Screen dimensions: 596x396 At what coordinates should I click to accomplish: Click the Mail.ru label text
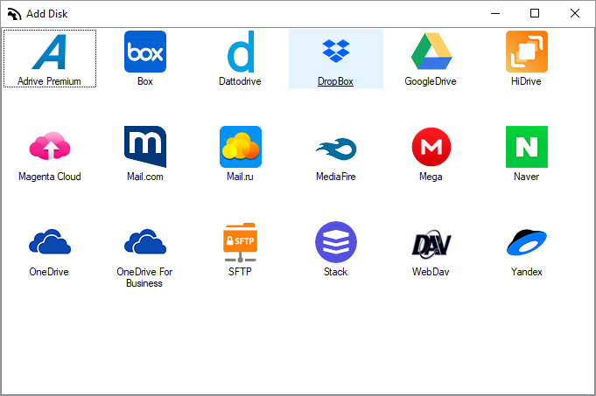(x=240, y=177)
